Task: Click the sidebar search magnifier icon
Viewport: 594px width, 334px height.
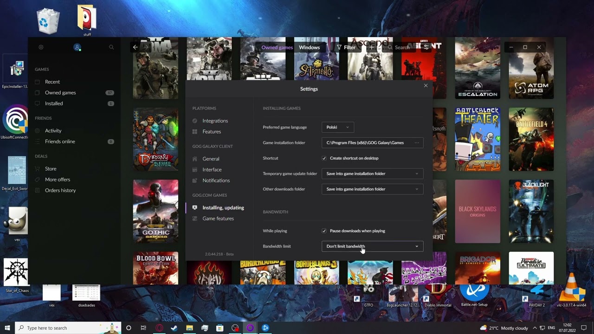Action: (x=111, y=47)
